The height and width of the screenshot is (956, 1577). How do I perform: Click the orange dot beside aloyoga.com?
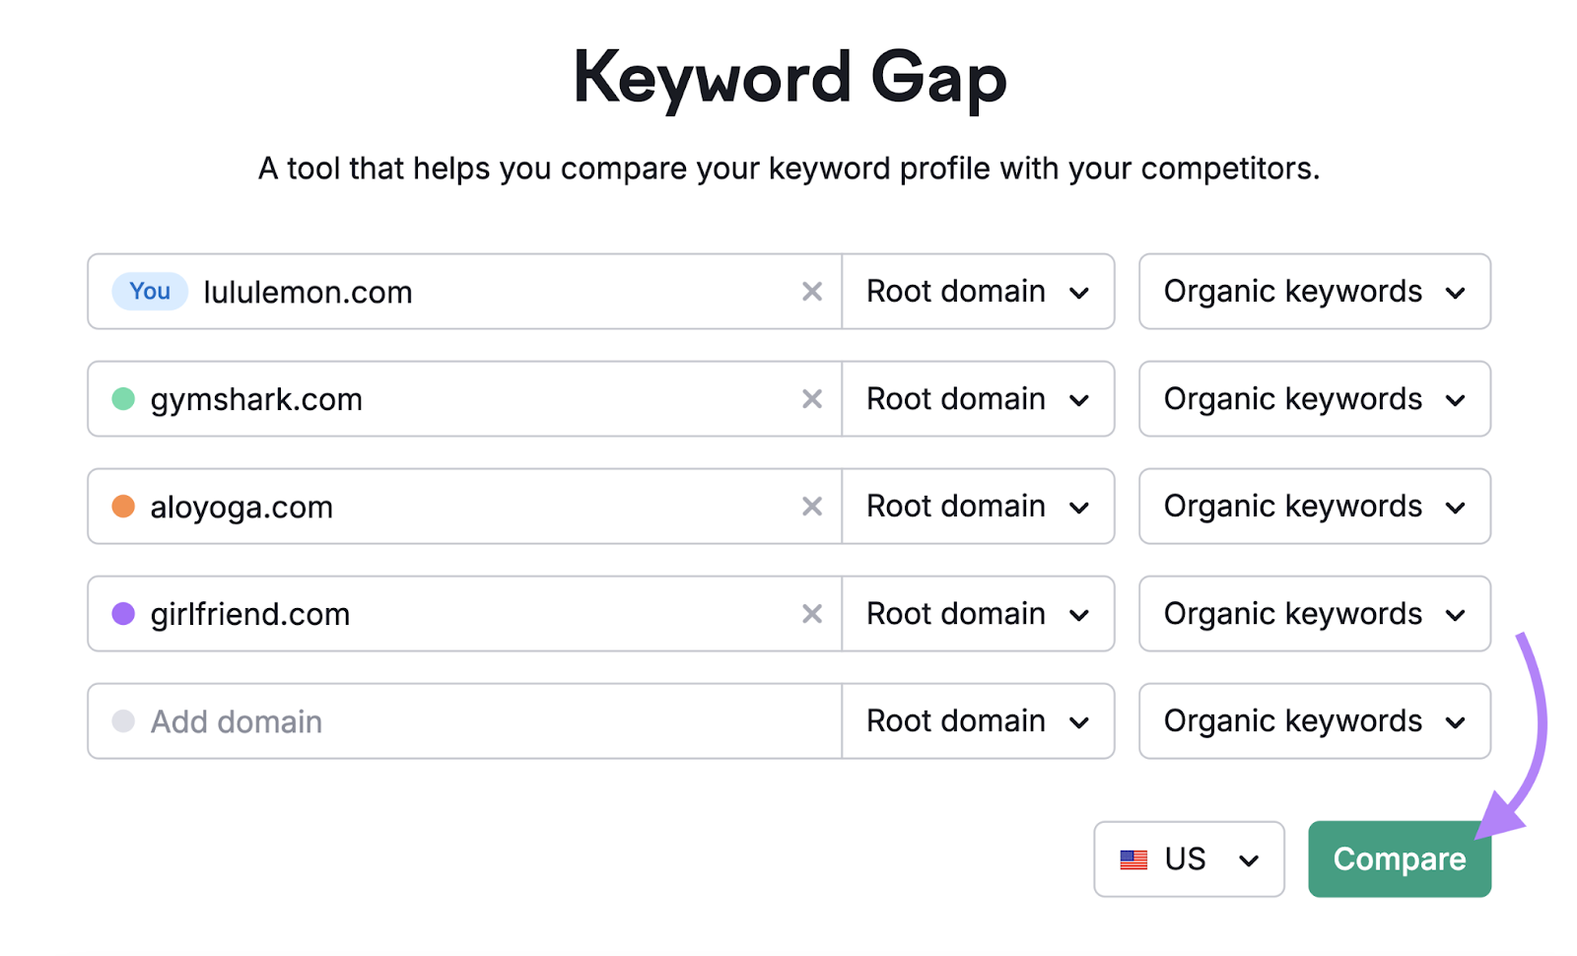click(x=123, y=507)
